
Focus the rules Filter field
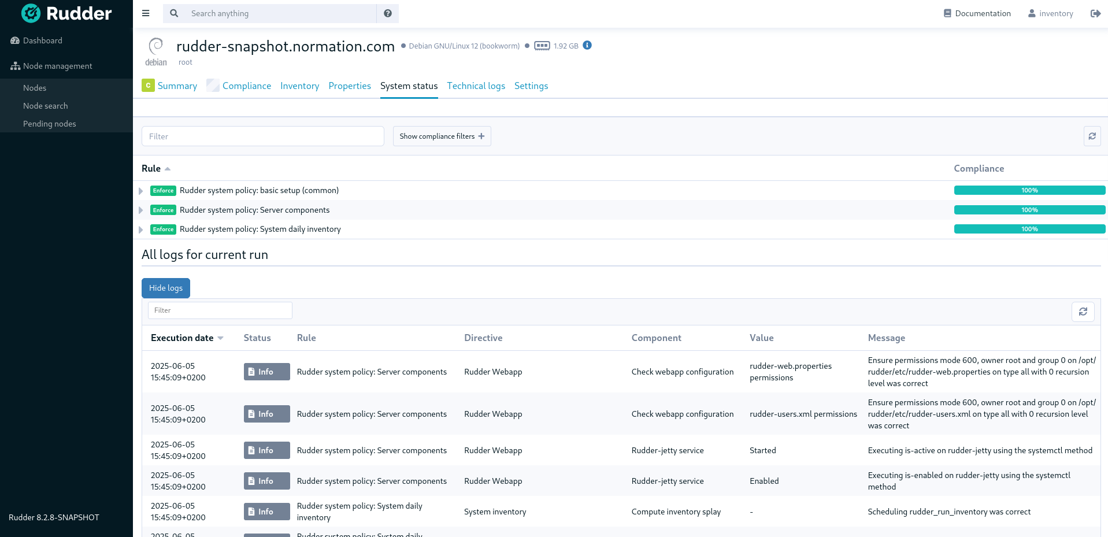click(x=263, y=136)
